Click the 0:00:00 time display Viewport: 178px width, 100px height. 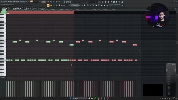pos(68,2)
